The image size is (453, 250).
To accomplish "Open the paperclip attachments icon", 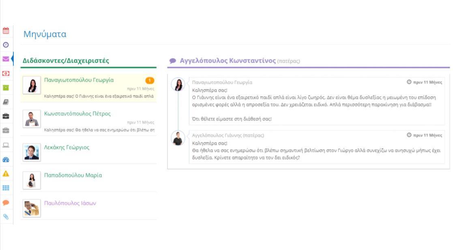I will tap(6, 216).
